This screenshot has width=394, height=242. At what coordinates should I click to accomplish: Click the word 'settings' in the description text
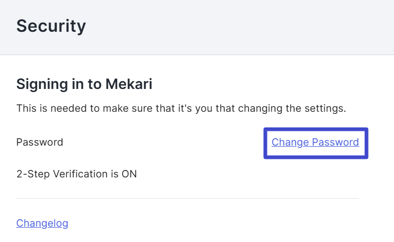click(326, 109)
